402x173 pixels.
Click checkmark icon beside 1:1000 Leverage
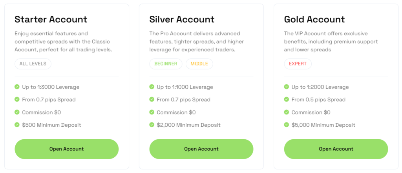[x=152, y=87]
